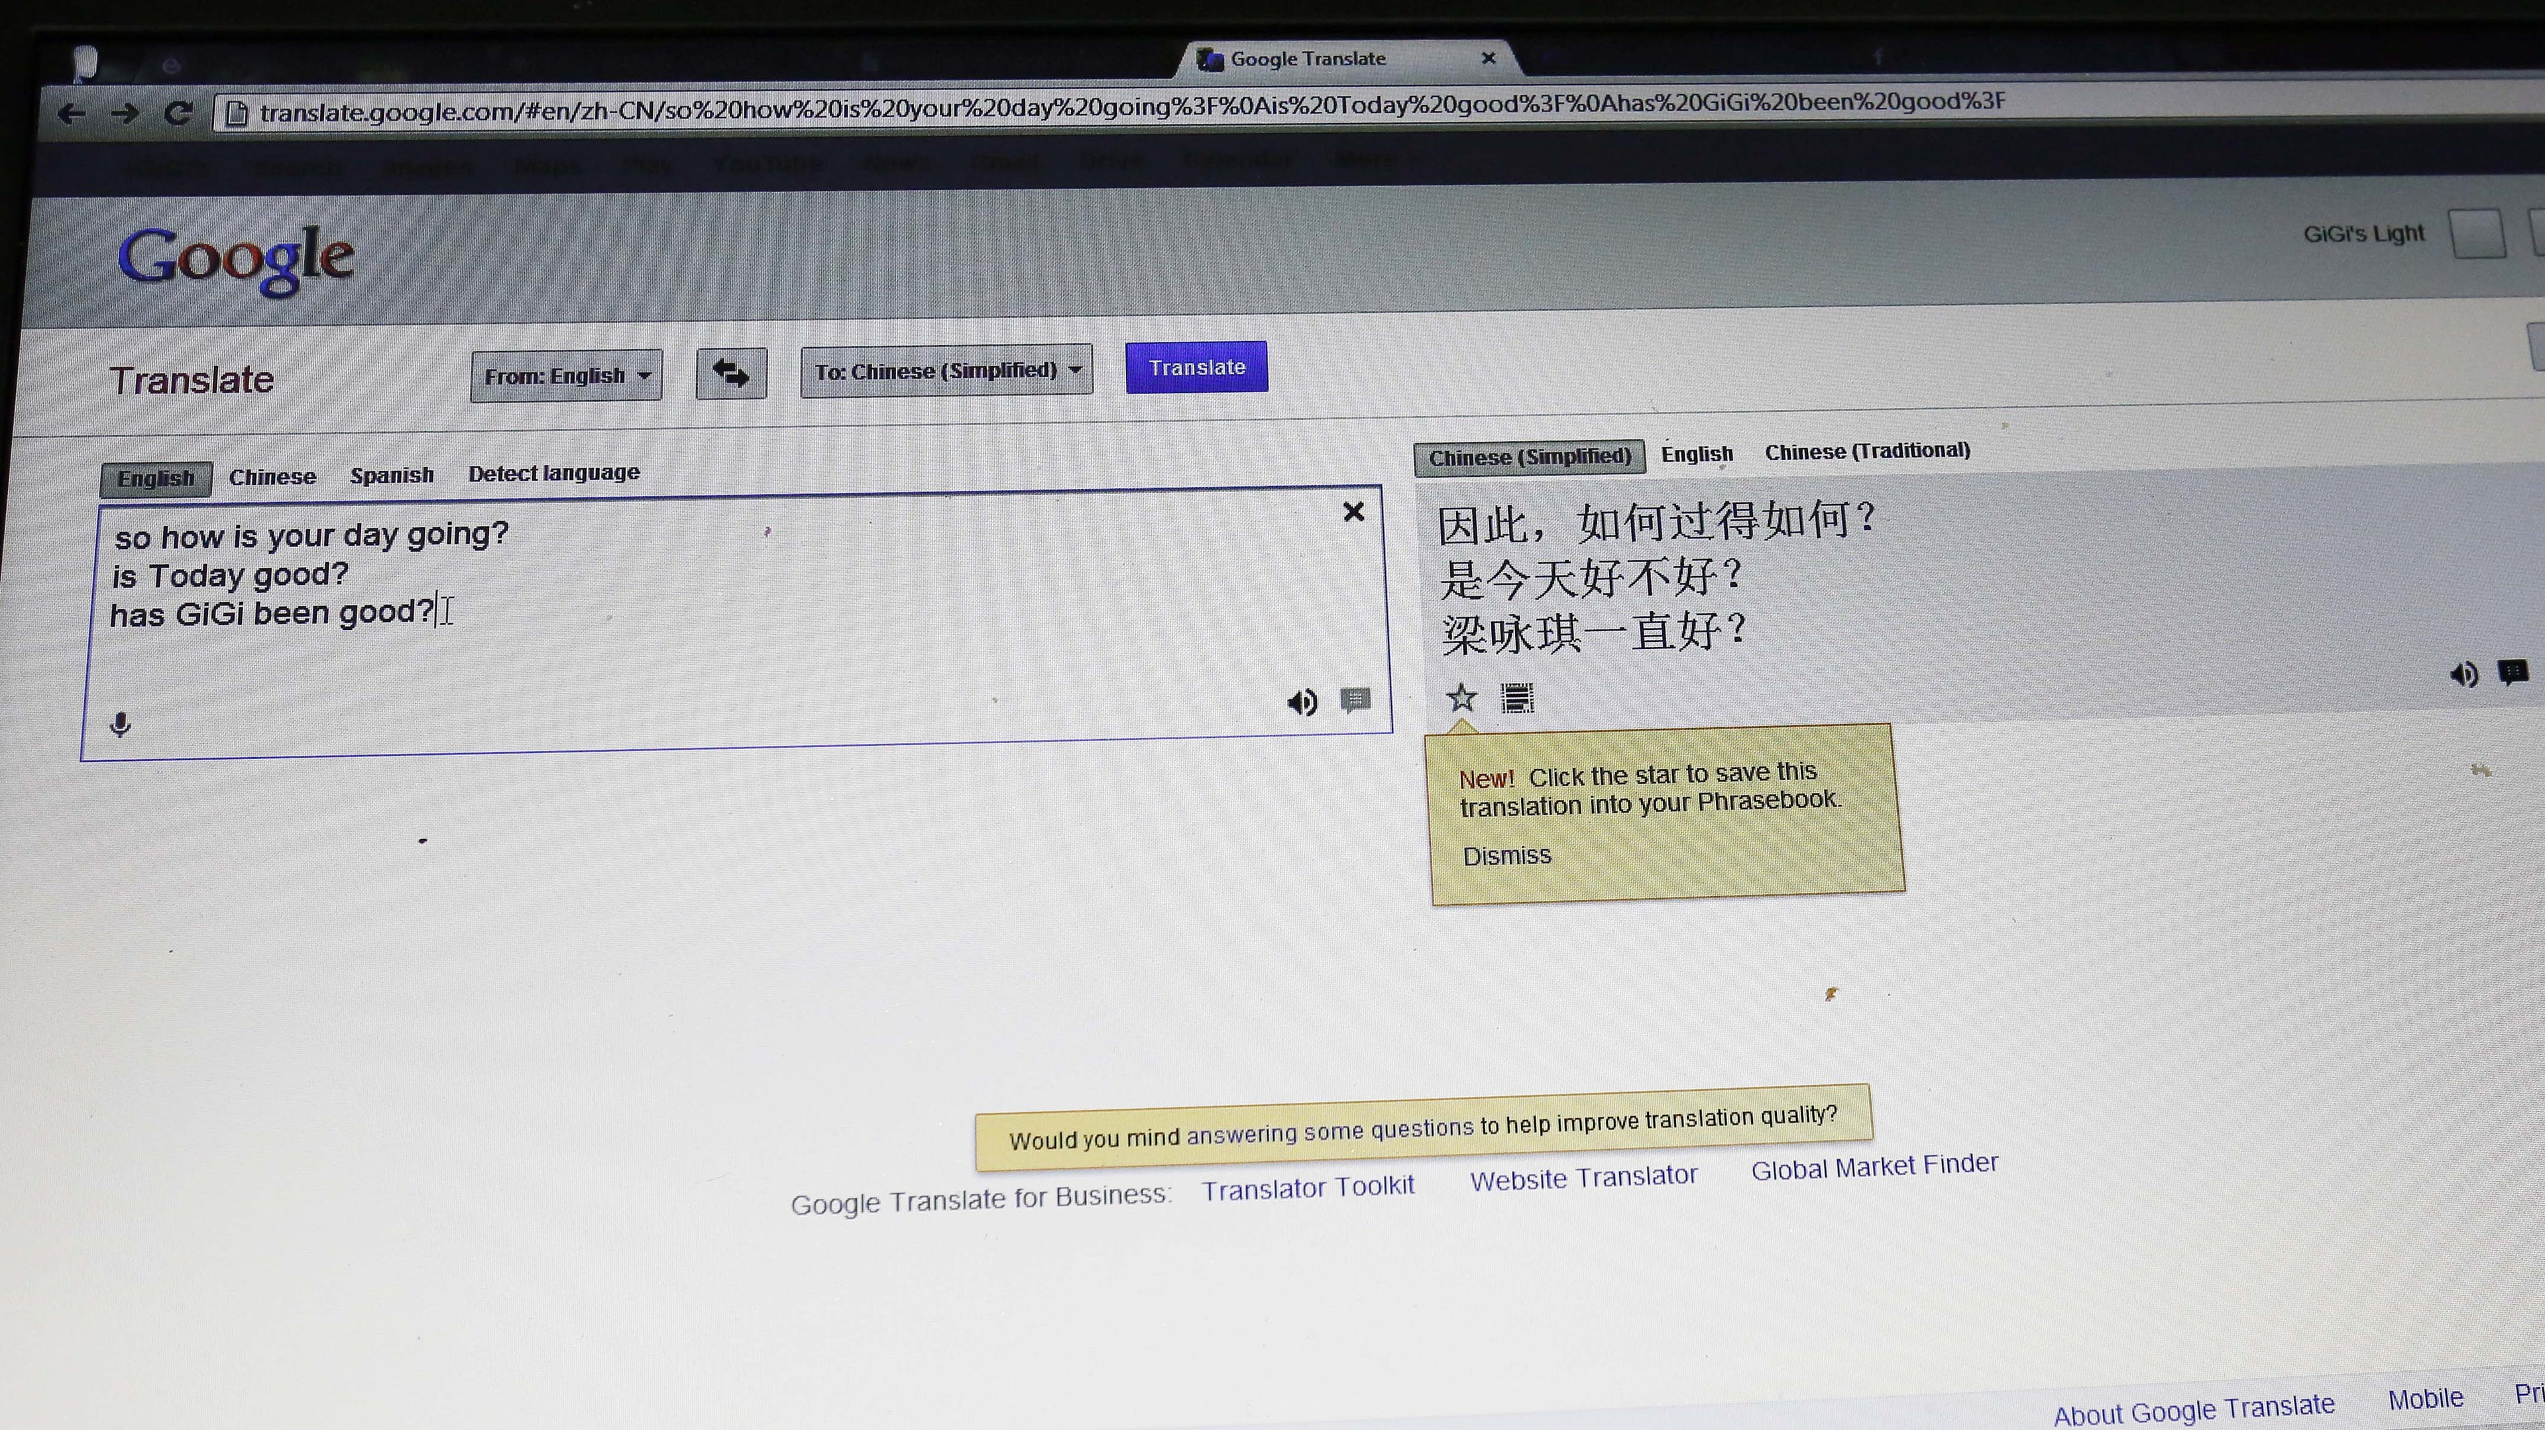The height and width of the screenshot is (1430, 2545).
Task: Click the page icon in the address bar
Action: point(236,113)
